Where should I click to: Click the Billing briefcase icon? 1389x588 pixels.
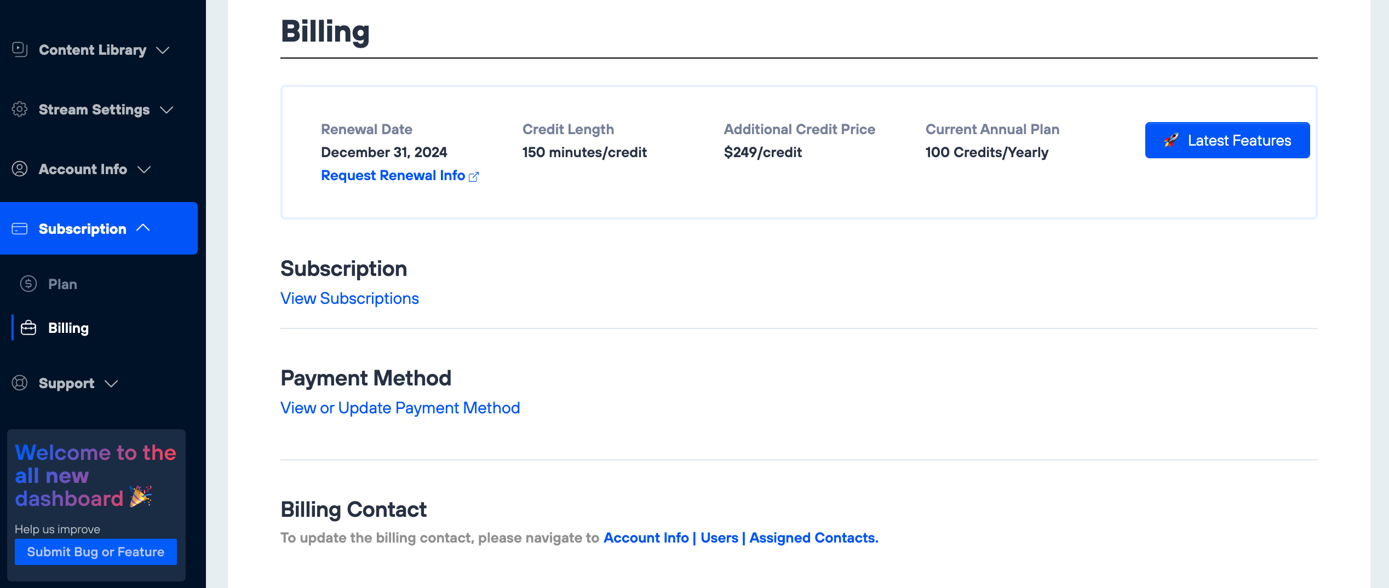click(28, 328)
